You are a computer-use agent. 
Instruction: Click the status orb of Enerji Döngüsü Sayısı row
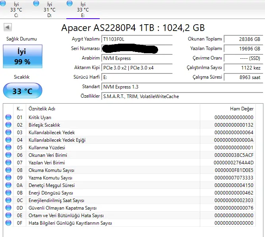8,193
